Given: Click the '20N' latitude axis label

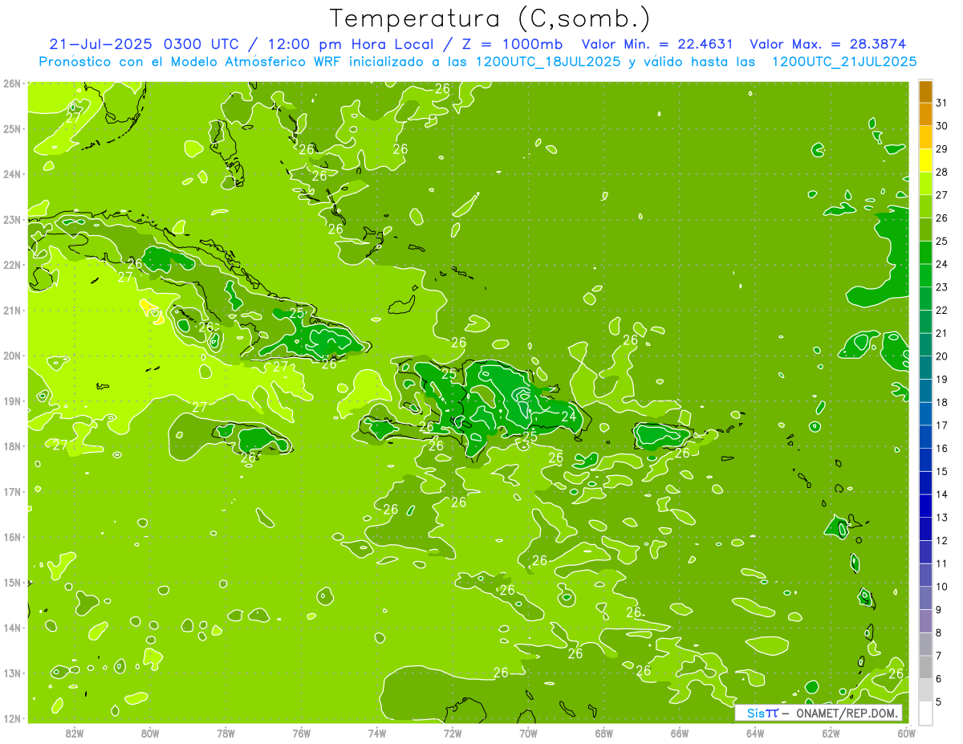Looking at the screenshot, I should pos(11,356).
